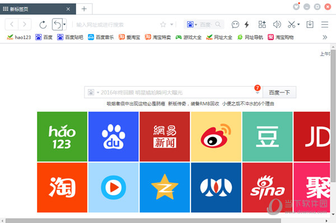Viewport: 336px width, 223px height.
Task: Open the 淘宝购物 bookmark
Action: (x=281, y=38)
